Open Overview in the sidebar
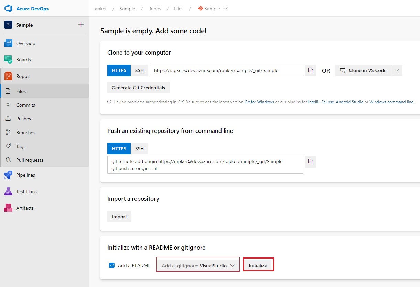This screenshot has width=420, height=287. tap(45, 43)
